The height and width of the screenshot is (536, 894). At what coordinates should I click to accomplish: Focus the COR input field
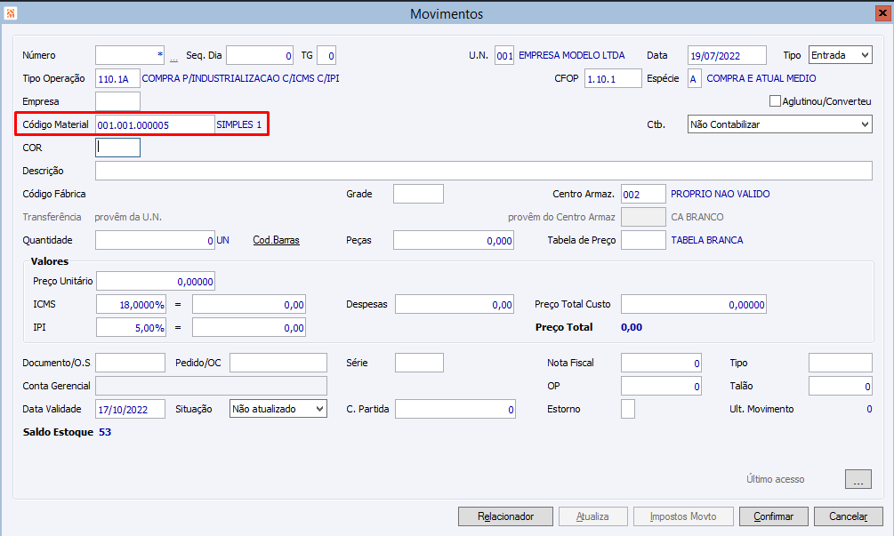tap(117, 148)
